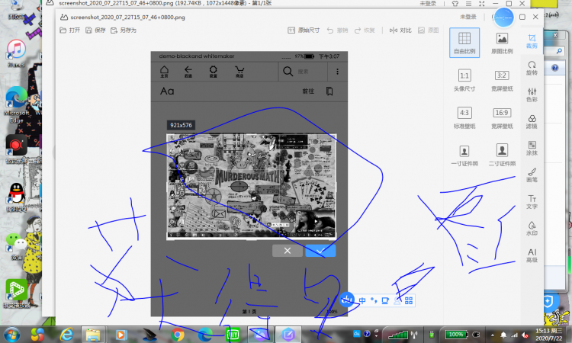The height and width of the screenshot is (343, 572).
Task: Pick the 16:9 宽屏壁纸 crop ratio
Action: [502, 117]
